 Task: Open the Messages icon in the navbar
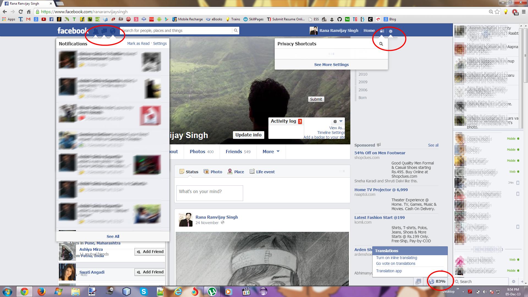click(104, 31)
